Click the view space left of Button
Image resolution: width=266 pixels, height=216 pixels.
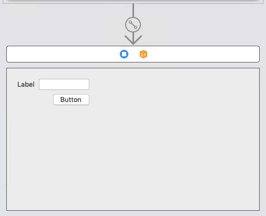tap(30, 100)
